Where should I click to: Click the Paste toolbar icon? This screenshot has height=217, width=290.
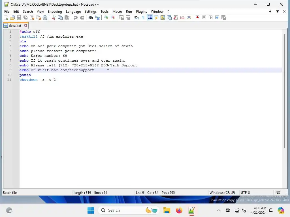67,18
